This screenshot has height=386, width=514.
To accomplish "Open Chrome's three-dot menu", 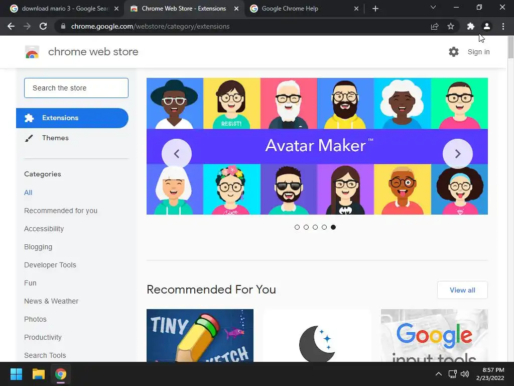I will point(503,26).
